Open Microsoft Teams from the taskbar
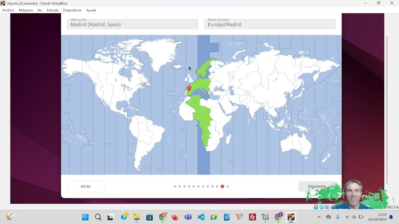Screen dimensions: 399x224 188,217
